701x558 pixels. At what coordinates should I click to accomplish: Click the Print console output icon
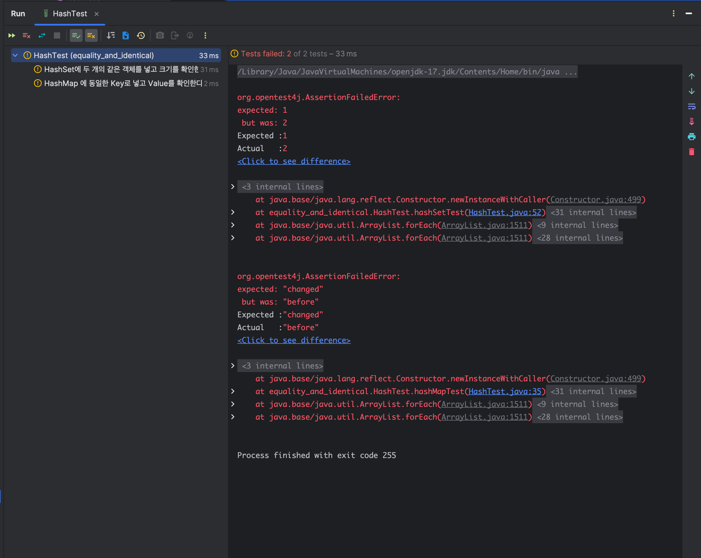(x=692, y=137)
